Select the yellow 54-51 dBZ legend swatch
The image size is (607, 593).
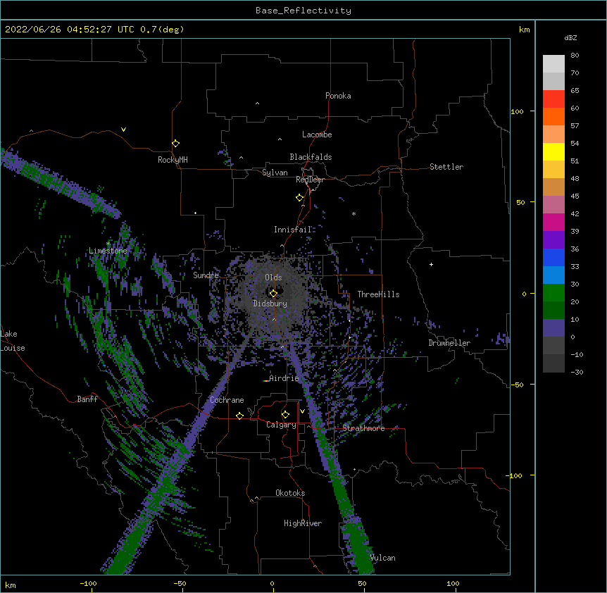pyautogui.click(x=553, y=151)
